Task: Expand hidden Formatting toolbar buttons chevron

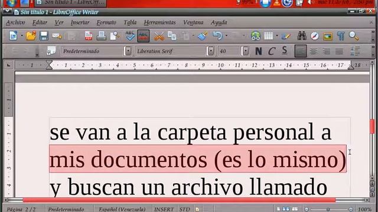Action: (x=373, y=47)
